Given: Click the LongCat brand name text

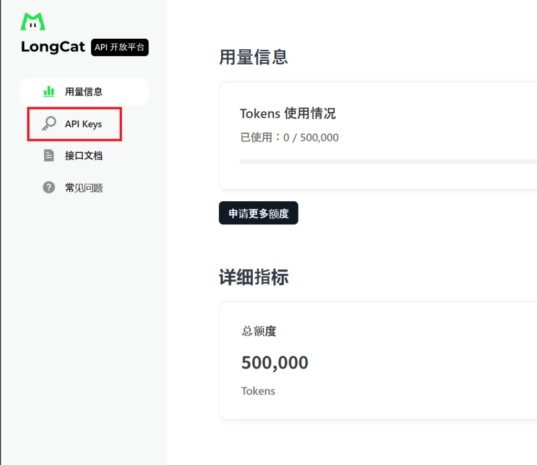Looking at the screenshot, I should click(52, 47).
